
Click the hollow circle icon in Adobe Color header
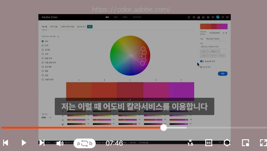pos(189,17)
